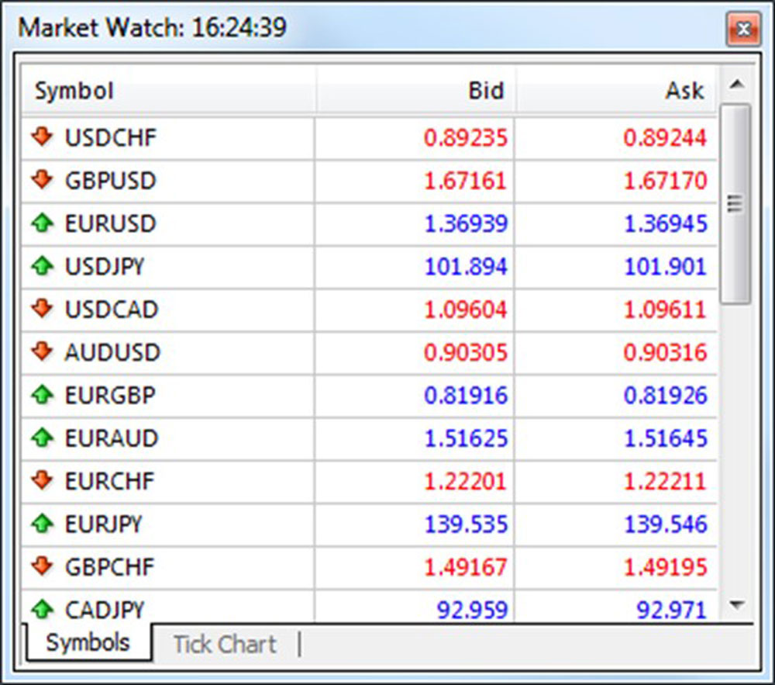775x685 pixels.
Task: Click the green up arrow beside USDJPY
Action: (43, 266)
